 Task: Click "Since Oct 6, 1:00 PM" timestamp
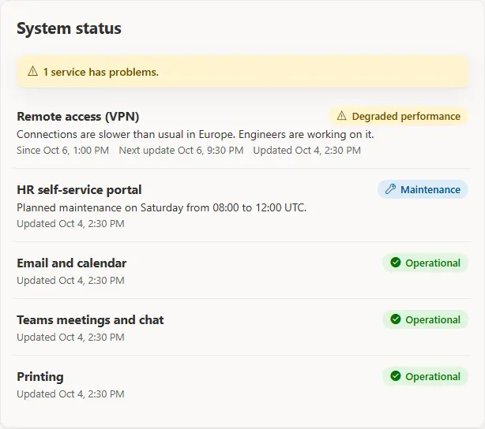(62, 150)
